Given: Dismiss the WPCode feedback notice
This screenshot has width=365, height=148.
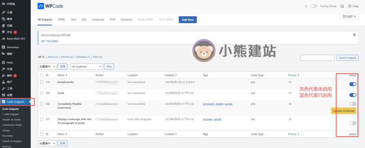Looking at the screenshot, I should (354, 35).
